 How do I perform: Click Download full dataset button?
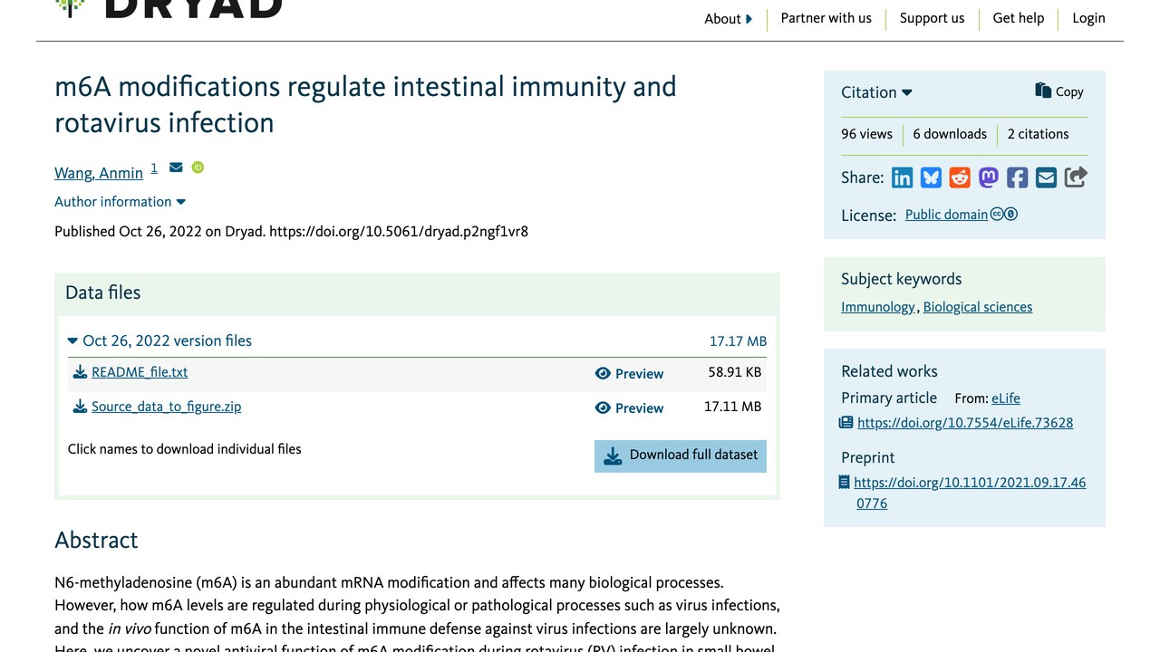(x=681, y=455)
